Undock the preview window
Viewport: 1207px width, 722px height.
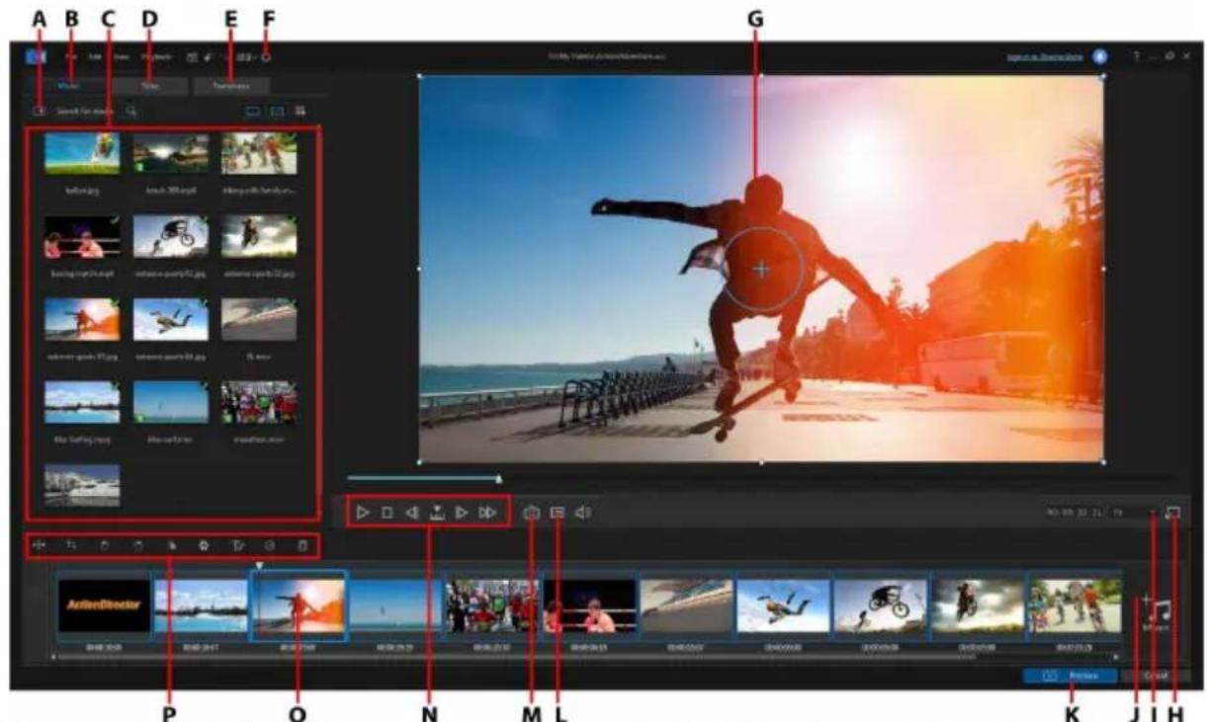click(1173, 513)
